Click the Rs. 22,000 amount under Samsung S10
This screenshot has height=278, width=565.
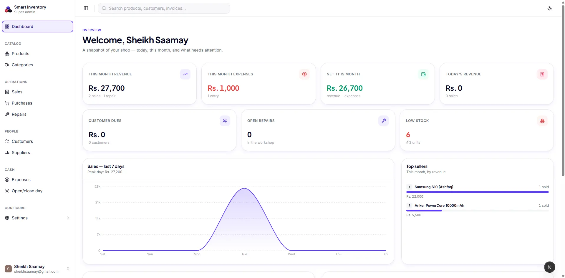pos(415,196)
